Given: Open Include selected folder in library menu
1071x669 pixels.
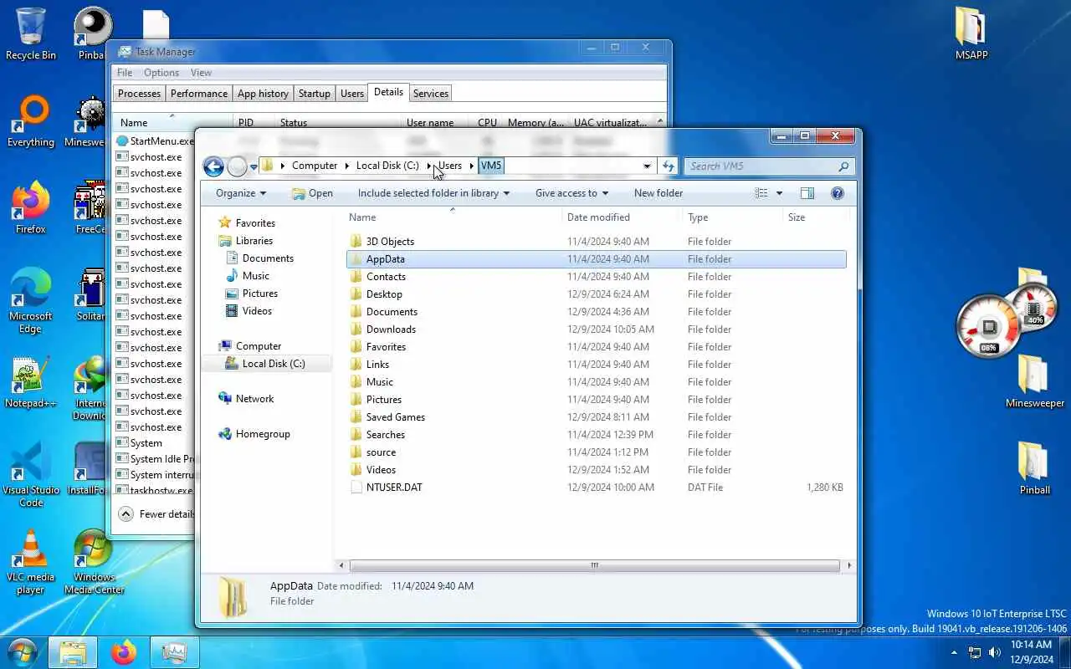Looking at the screenshot, I should tap(433, 193).
